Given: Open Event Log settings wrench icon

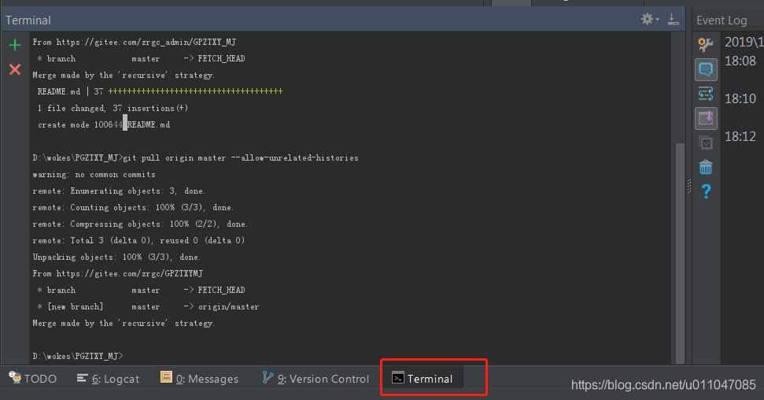Looking at the screenshot, I should tap(706, 44).
